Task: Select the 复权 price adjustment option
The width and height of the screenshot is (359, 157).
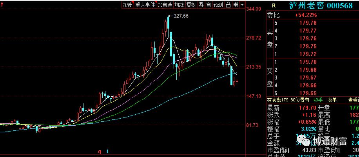Action: point(191,5)
